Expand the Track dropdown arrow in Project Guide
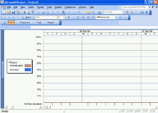 tap(45, 22)
